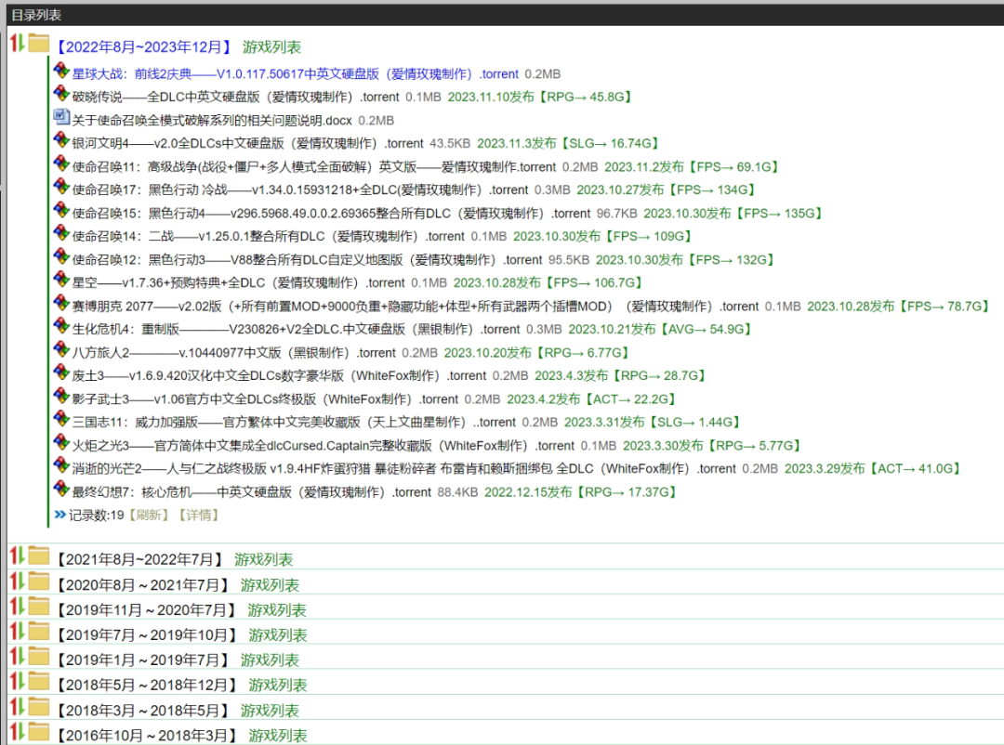Click the docx file icon for 使命召唤 说明
Image resolution: width=1004 pixels, height=745 pixels.
coord(61,118)
